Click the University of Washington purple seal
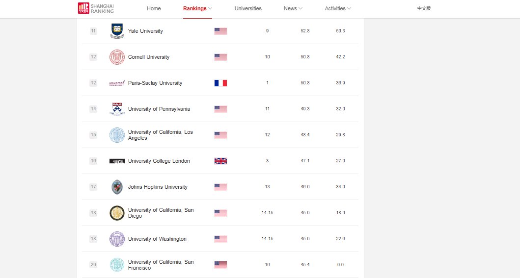 coord(117,239)
